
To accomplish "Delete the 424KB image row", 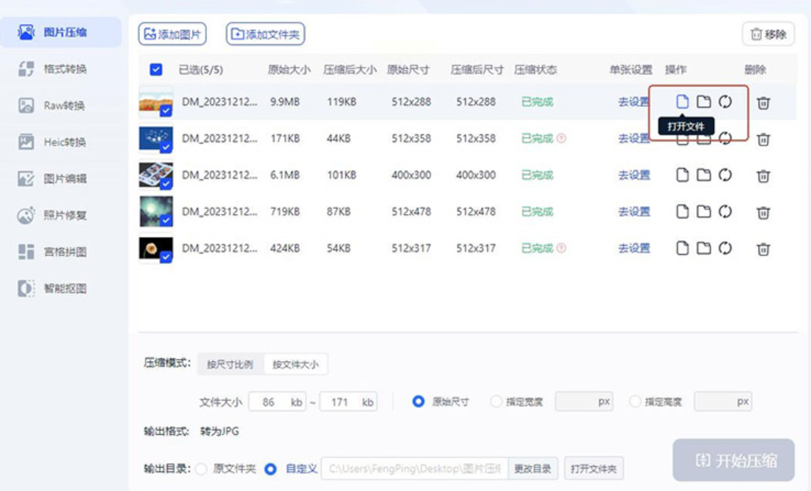I will pos(763,249).
